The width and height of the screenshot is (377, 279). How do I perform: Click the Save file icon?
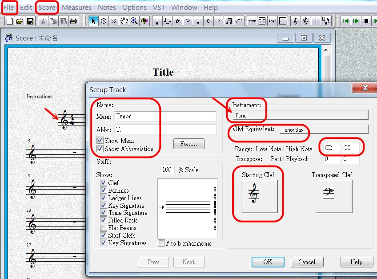(x=30, y=21)
